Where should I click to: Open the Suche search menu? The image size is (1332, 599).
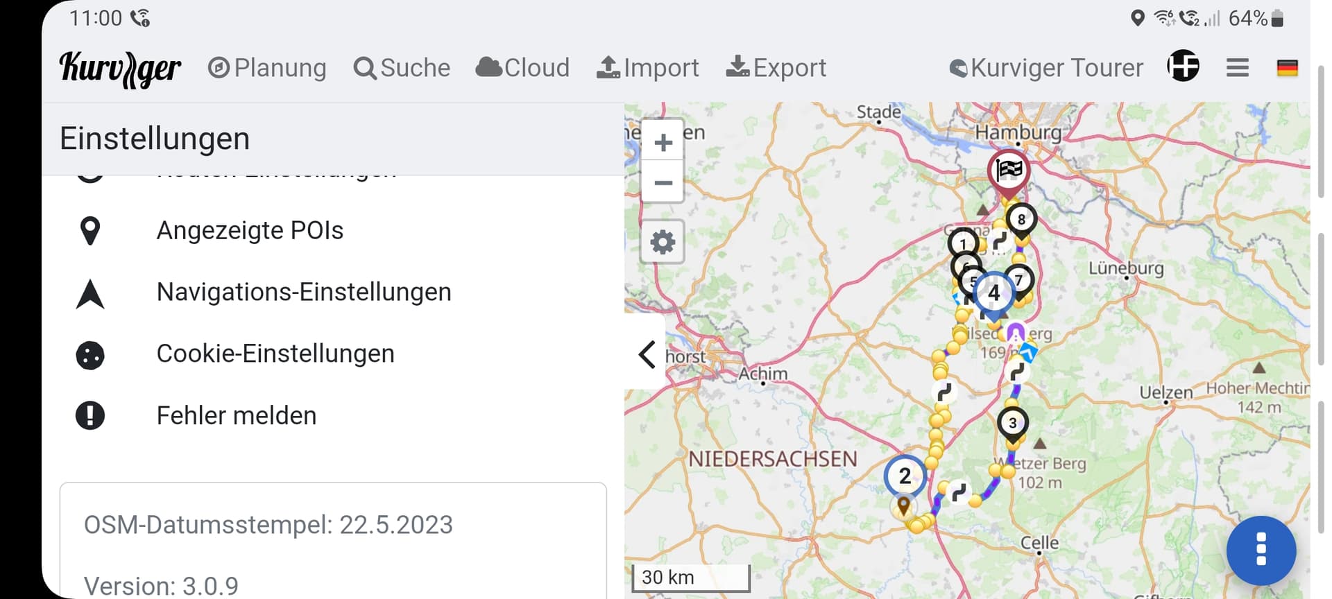(x=402, y=68)
